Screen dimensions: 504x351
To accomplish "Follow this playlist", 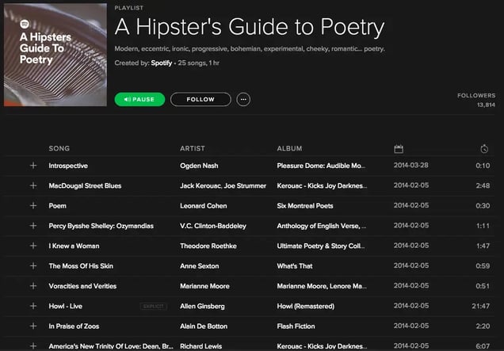I will tap(200, 99).
